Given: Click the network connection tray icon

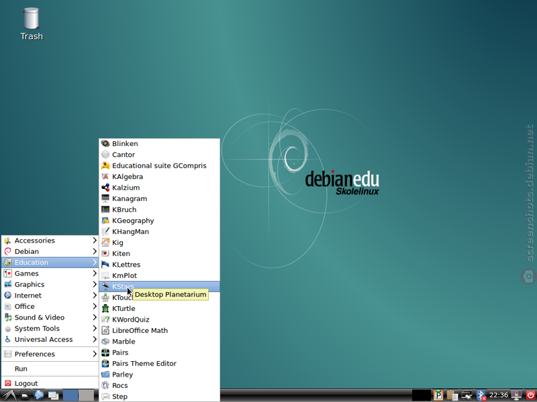Looking at the screenshot, I should pos(467,395).
